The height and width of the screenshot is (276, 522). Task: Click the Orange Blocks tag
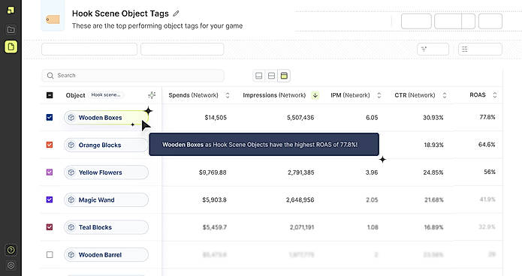(x=106, y=145)
